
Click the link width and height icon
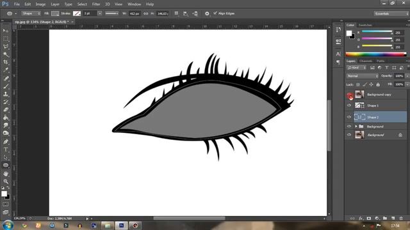point(145,13)
